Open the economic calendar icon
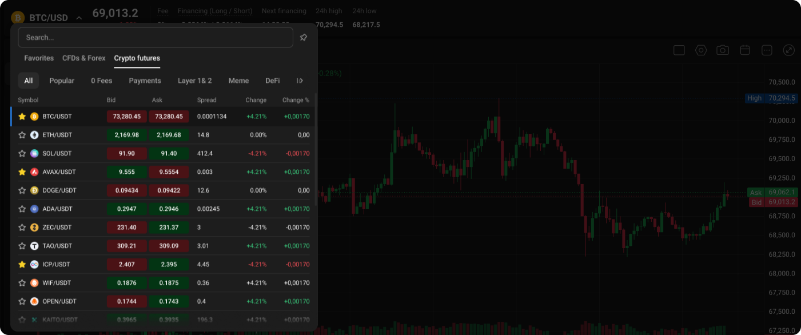Viewport: 801px width, 335px height. [x=745, y=50]
